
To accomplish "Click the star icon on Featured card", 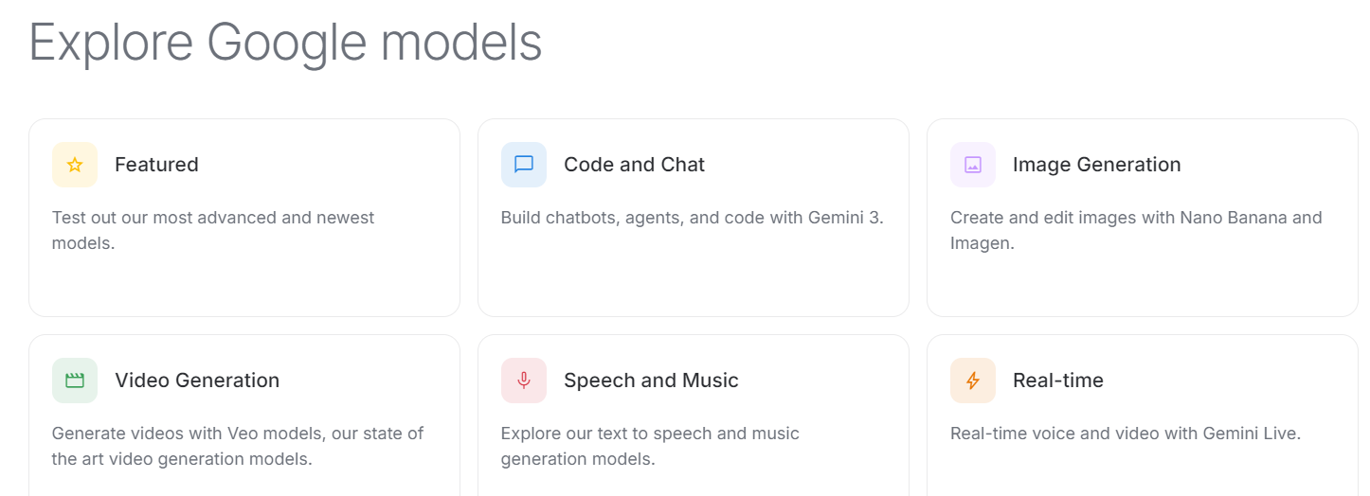I will (75, 165).
